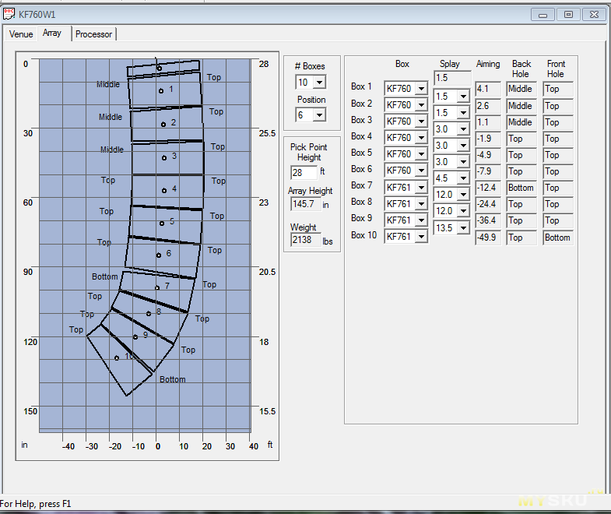
Task: Open Box 4 model dropdown
Action: pyautogui.click(x=421, y=138)
